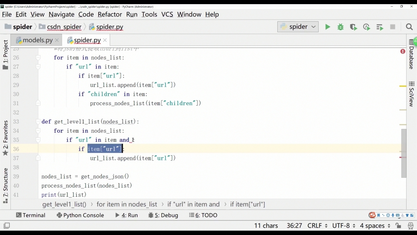The width and height of the screenshot is (417, 235).
Task: Open the Refactor menu
Action: [x=110, y=14]
